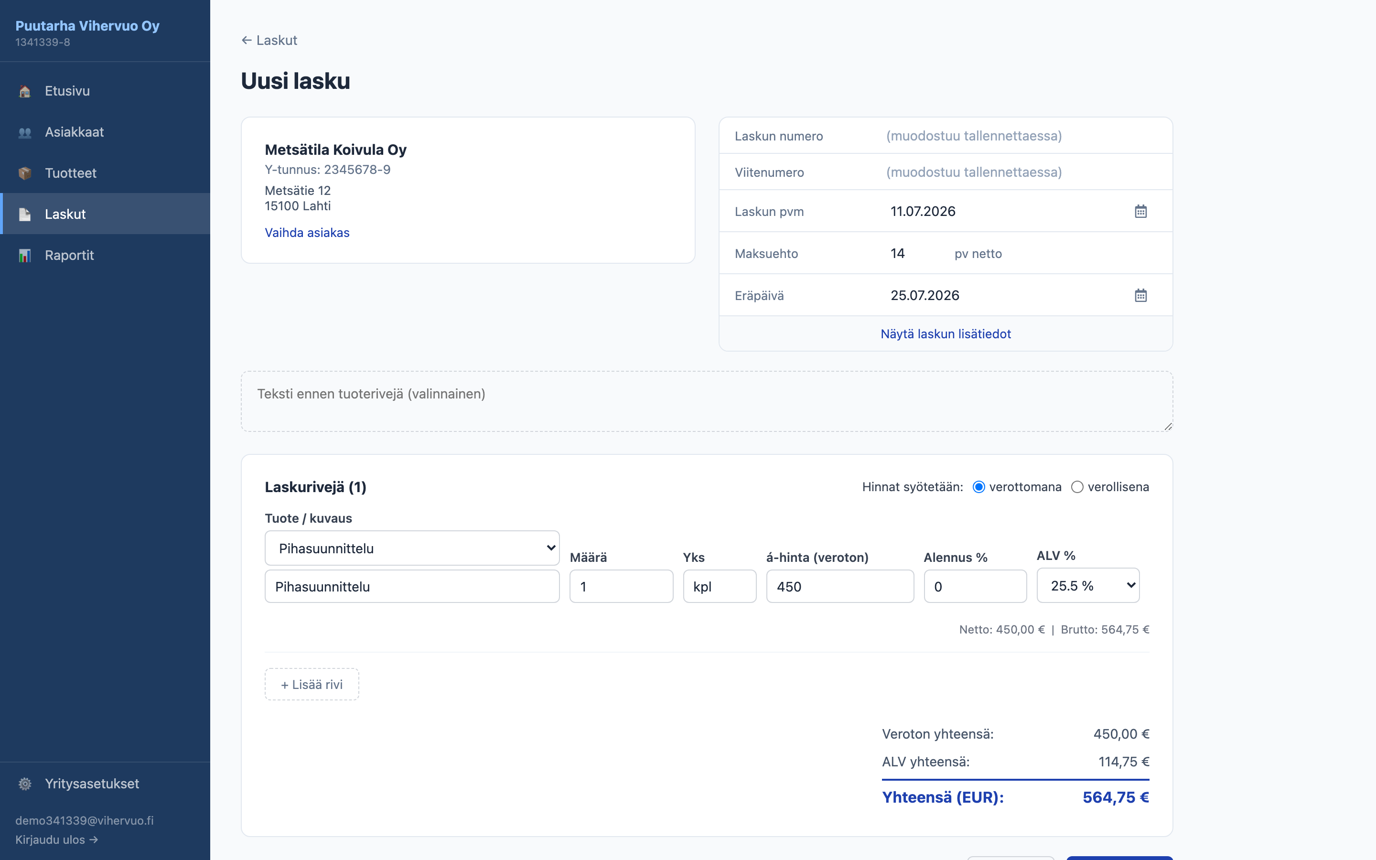Open the Raportit chart icon
The width and height of the screenshot is (1376, 860).
[x=24, y=256]
